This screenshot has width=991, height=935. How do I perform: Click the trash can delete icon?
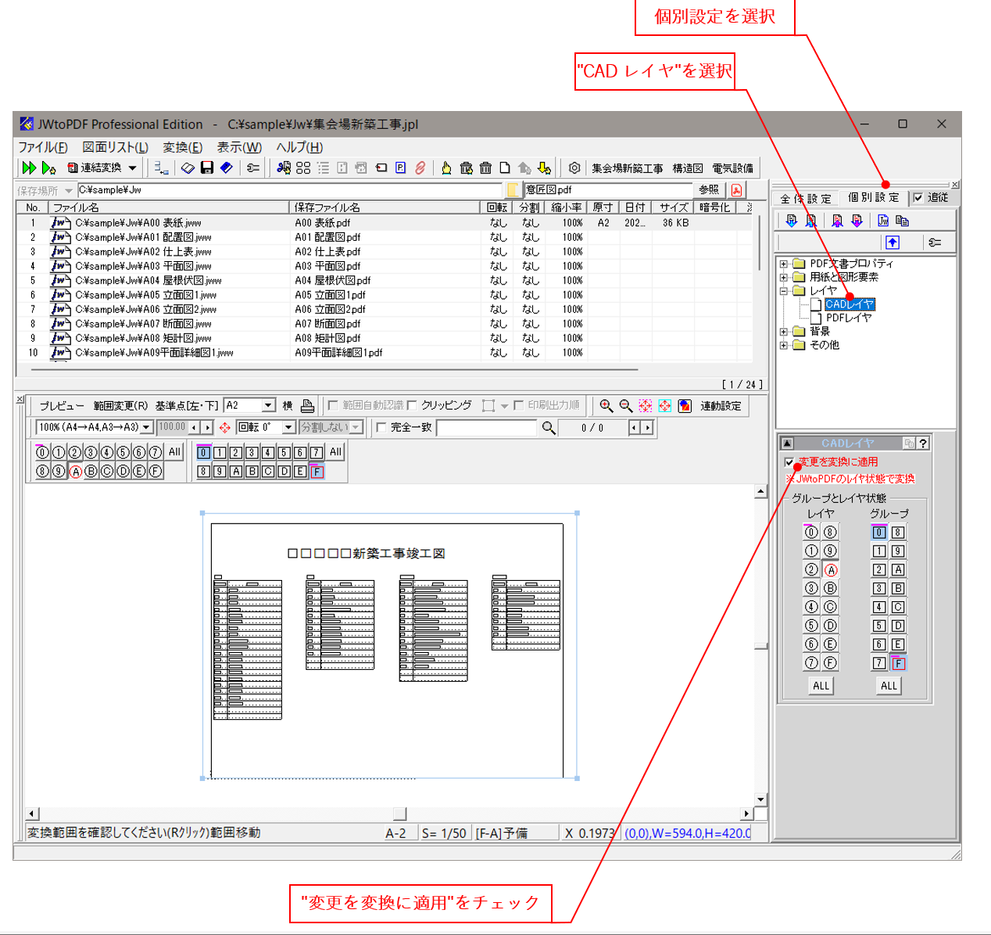click(x=485, y=168)
